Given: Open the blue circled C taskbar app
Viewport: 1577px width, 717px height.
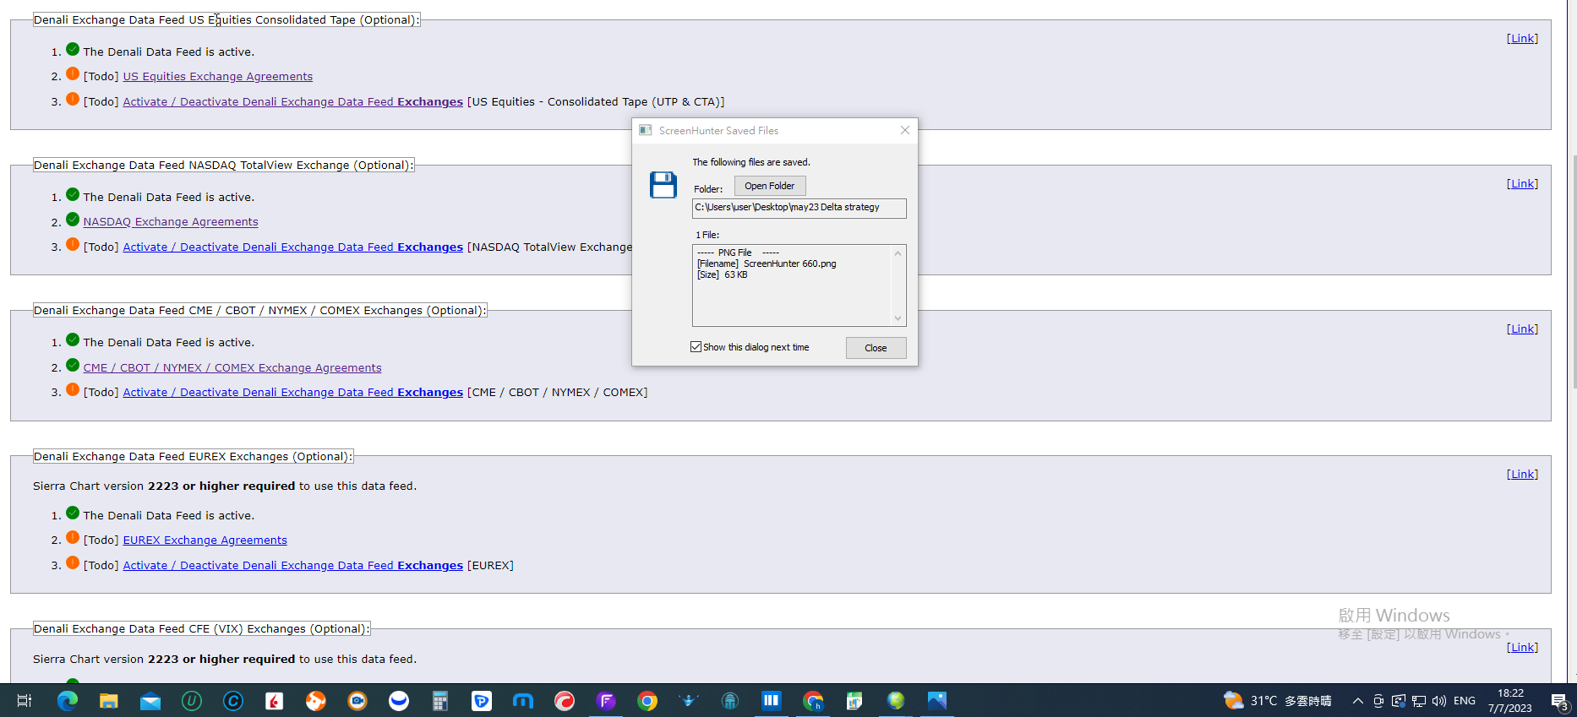Looking at the screenshot, I should 233,700.
